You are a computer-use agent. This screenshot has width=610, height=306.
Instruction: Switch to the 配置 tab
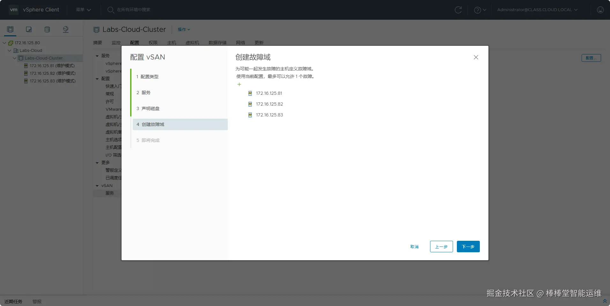click(x=135, y=43)
